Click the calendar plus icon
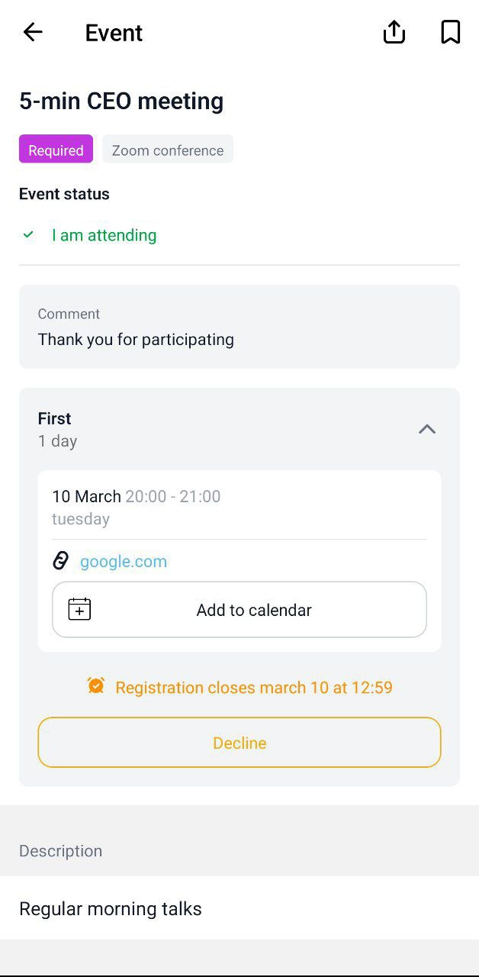The height and width of the screenshot is (977, 479). coord(79,609)
